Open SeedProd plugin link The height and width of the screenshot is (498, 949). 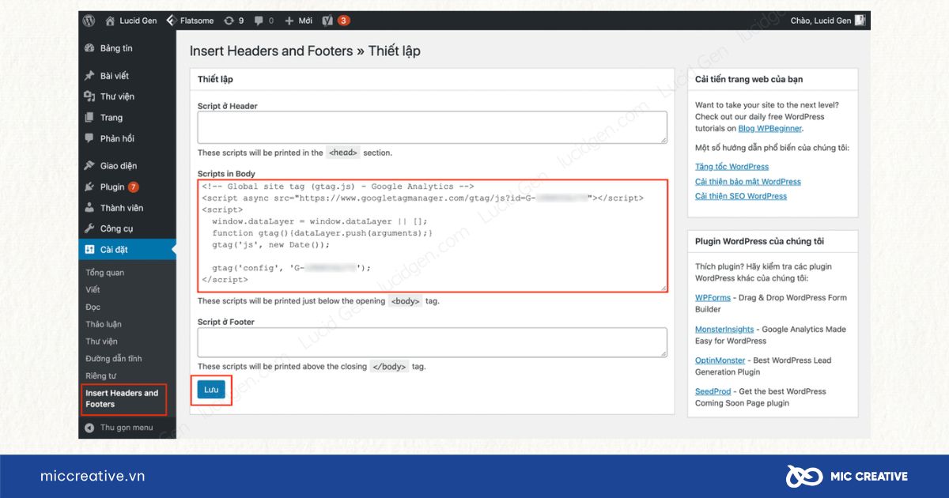713,391
